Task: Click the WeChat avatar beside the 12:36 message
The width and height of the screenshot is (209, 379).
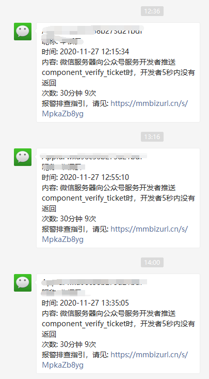Action: pyautogui.click(x=23, y=32)
